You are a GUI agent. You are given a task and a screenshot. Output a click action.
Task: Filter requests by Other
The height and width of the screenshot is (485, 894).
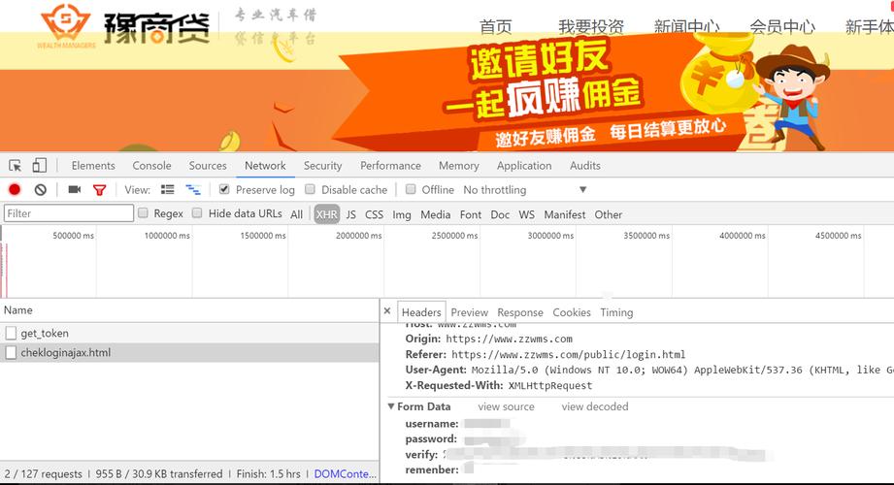pyautogui.click(x=609, y=214)
